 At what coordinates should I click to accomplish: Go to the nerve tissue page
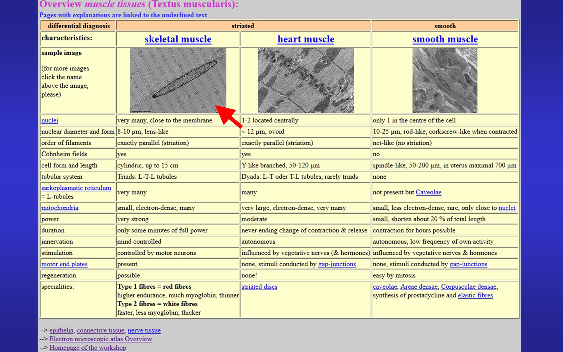(x=144, y=330)
